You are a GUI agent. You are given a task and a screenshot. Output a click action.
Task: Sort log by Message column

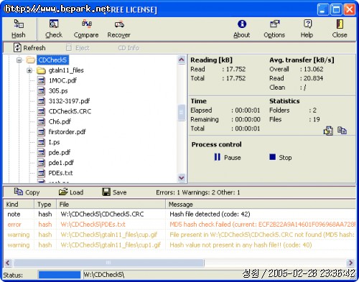tap(261, 205)
